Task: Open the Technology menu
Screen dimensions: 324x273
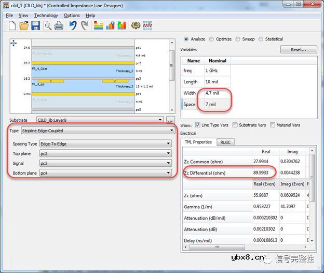Action: (46, 16)
